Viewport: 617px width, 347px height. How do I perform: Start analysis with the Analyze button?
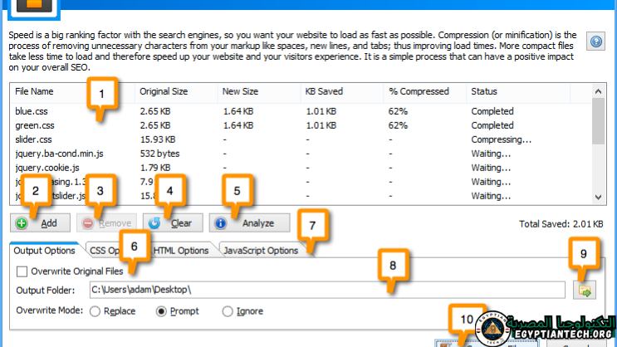(250, 223)
